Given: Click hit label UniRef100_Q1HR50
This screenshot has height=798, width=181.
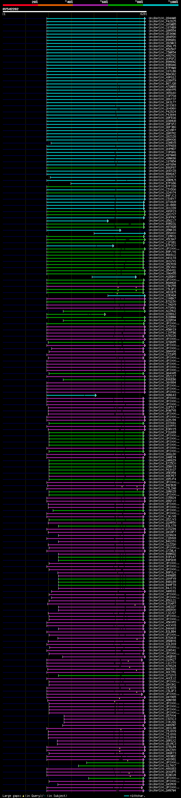Looking at the screenshot, I should 162,523.
